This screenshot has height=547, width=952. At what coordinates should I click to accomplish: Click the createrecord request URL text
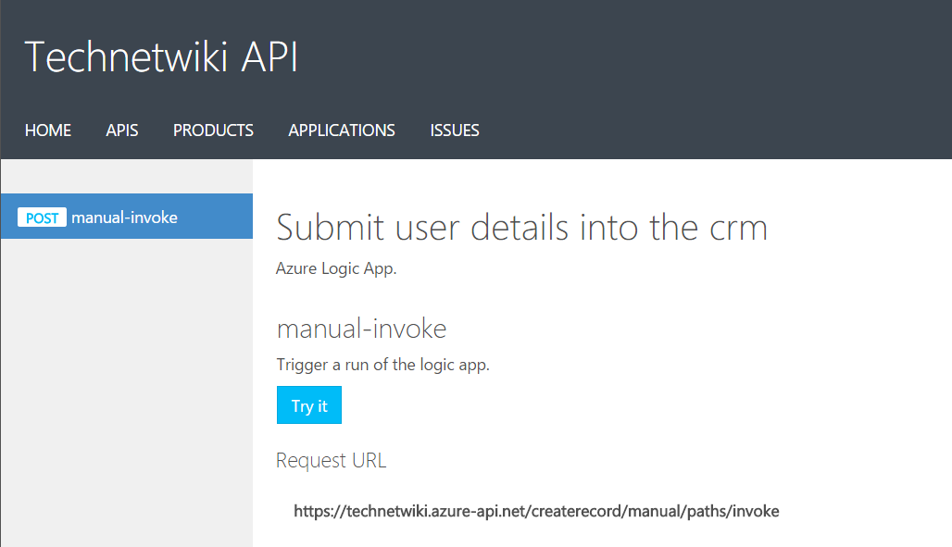[536, 511]
